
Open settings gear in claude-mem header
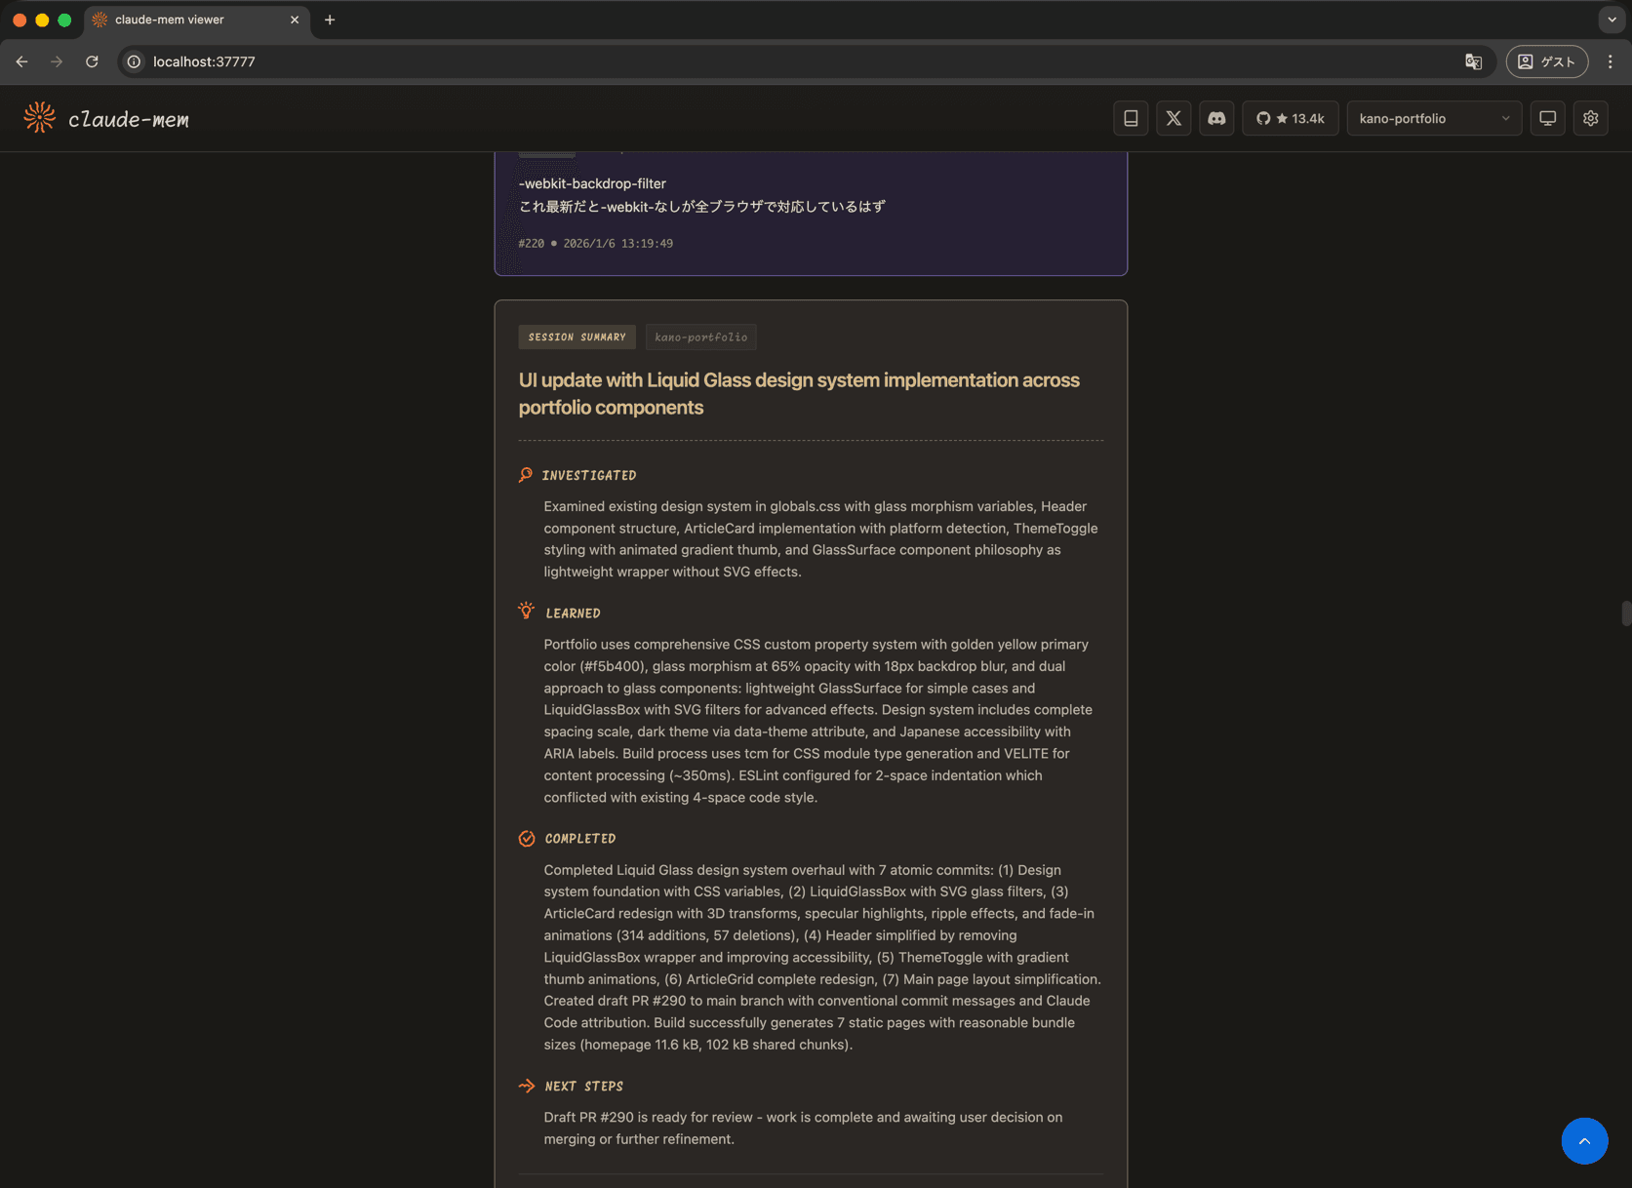tap(1590, 118)
